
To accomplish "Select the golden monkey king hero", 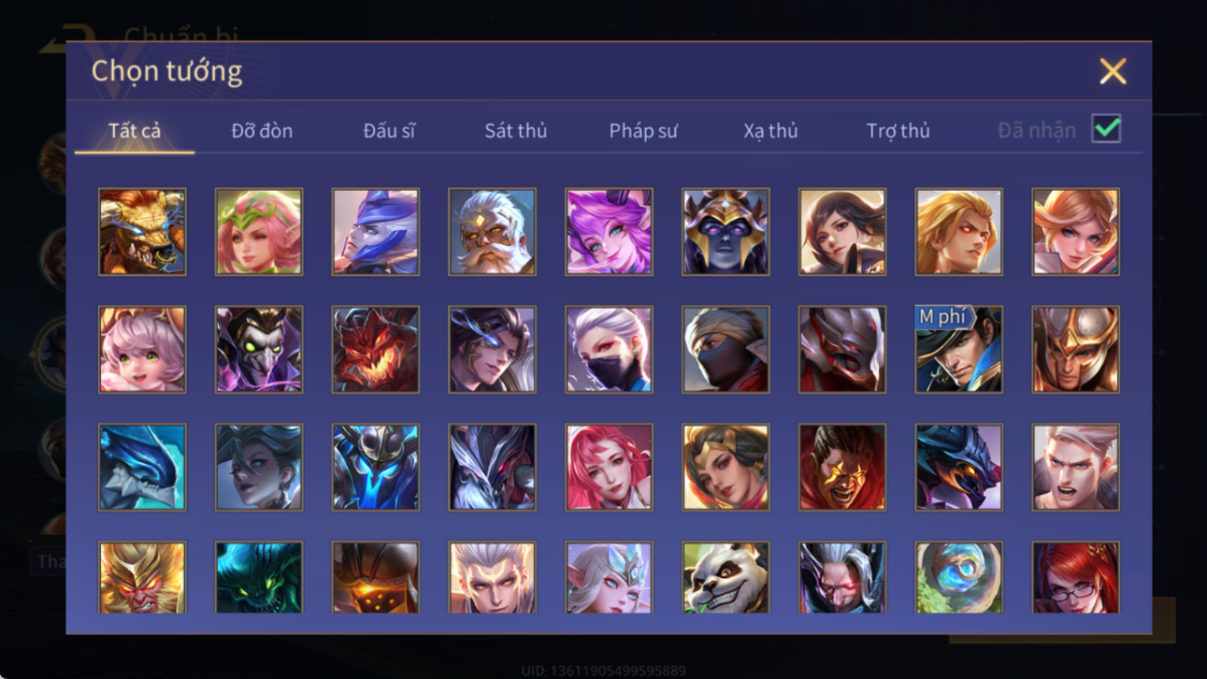I will (142, 578).
